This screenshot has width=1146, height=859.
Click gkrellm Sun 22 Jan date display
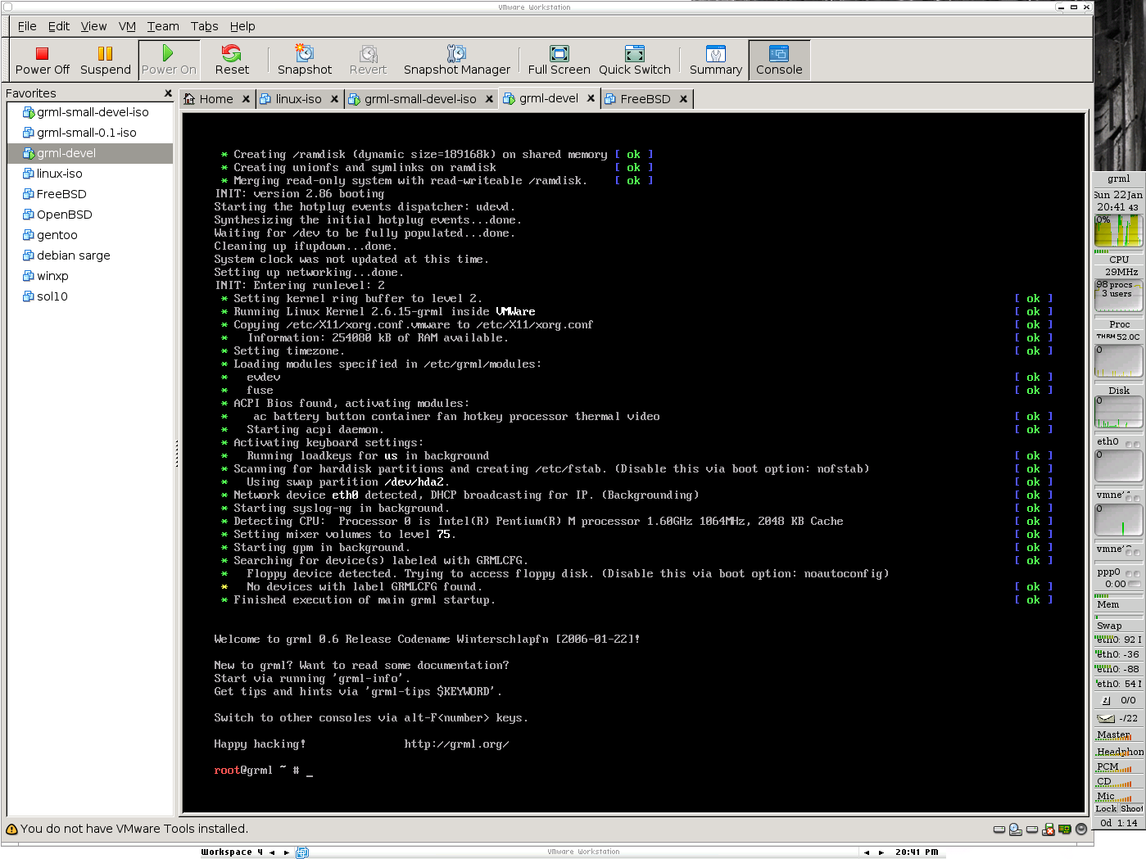click(1119, 195)
